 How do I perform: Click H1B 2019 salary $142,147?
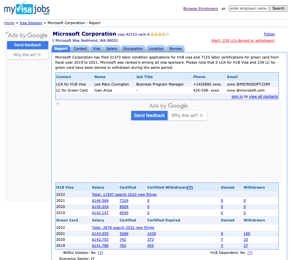100,213
